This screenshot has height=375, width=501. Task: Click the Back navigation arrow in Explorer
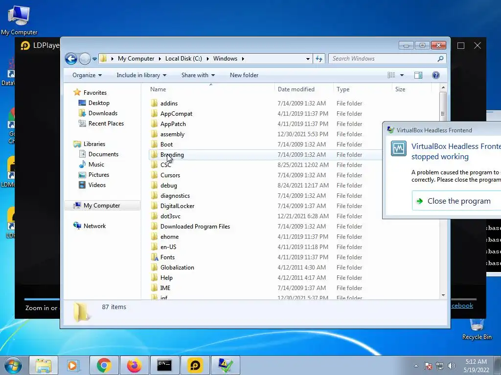[71, 59]
